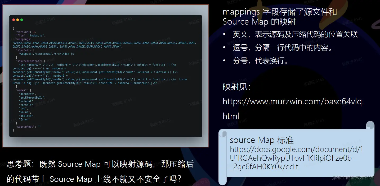Click the bullet "英文，表示源码及压缩代码的位置关联"
The image size is (380, 186).
[x=295, y=34]
